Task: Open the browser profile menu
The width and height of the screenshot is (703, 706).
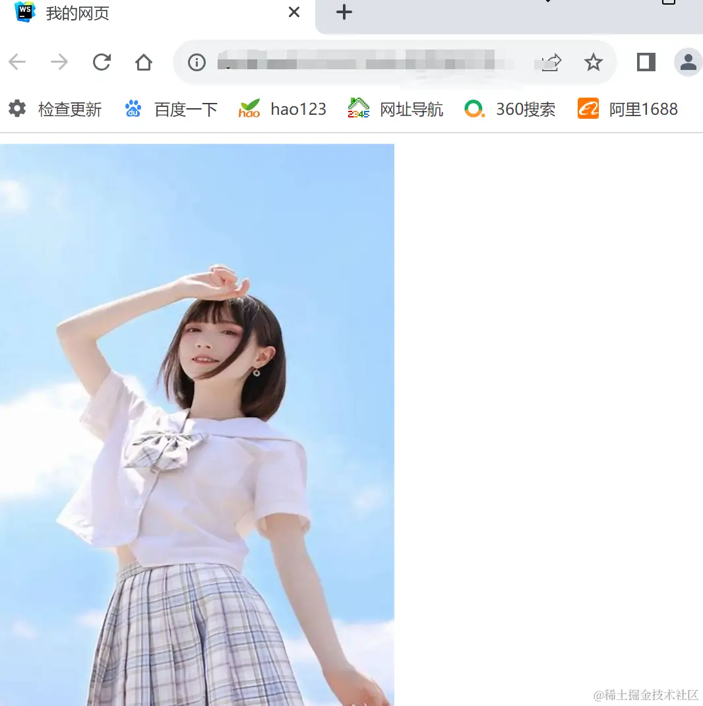Action: point(688,62)
